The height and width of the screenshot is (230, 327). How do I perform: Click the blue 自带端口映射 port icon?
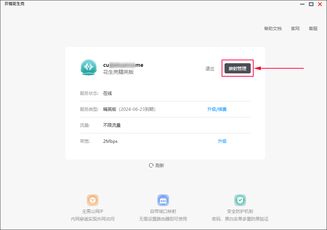(163, 200)
